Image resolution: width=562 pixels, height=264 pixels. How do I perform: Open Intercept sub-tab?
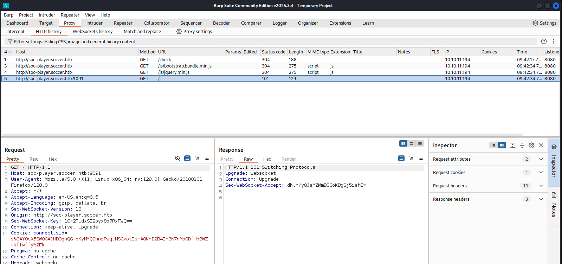coord(15,31)
